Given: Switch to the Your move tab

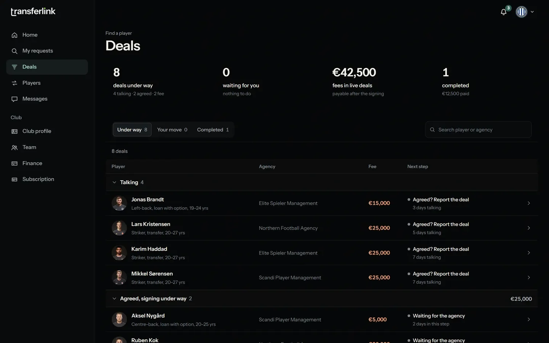Looking at the screenshot, I should [172, 130].
